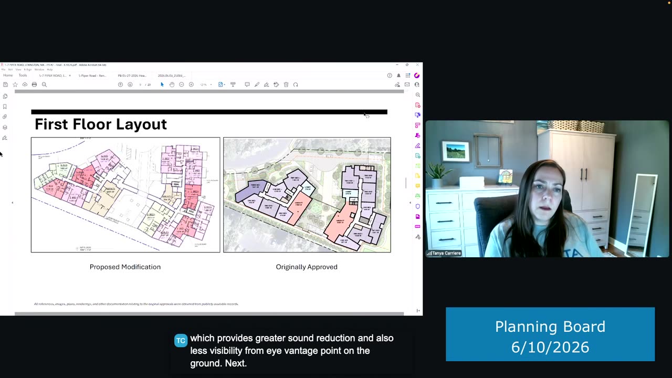Click the Proposed Modification floor plan image

[x=125, y=195]
